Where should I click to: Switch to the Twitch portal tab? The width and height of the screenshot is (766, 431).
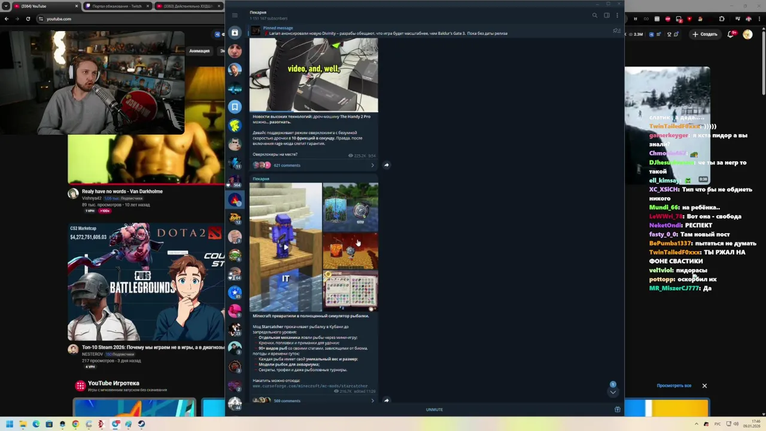coord(118,6)
